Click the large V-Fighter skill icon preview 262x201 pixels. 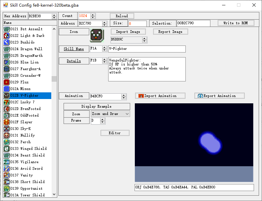click(x=97, y=35)
